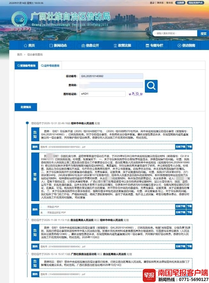Open the 处理情况 tab
209x283 pixels.
click(x=26, y=107)
